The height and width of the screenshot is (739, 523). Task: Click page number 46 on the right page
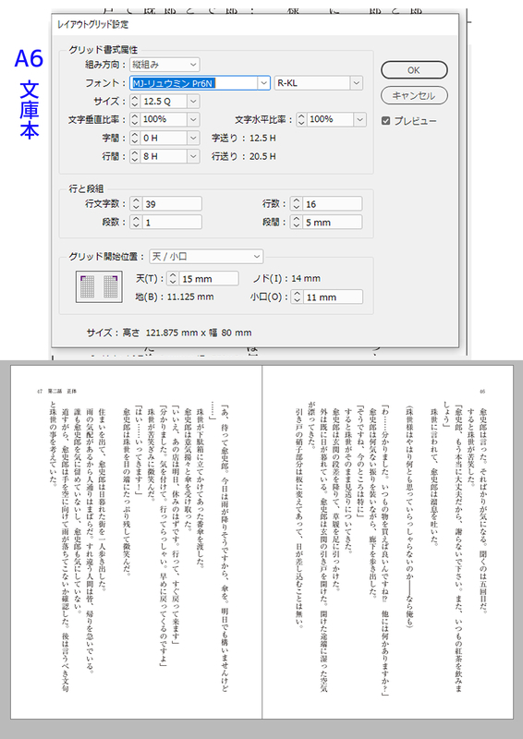point(482,391)
